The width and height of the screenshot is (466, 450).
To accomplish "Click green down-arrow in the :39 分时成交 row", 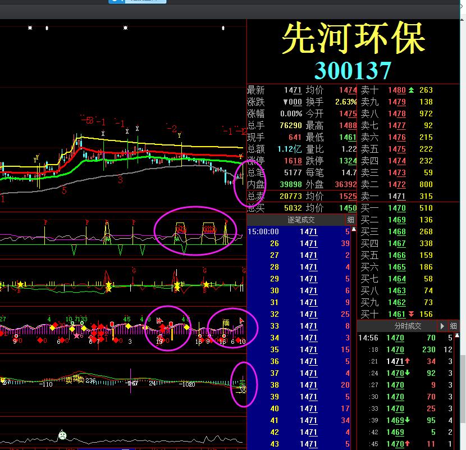I will (x=407, y=420).
